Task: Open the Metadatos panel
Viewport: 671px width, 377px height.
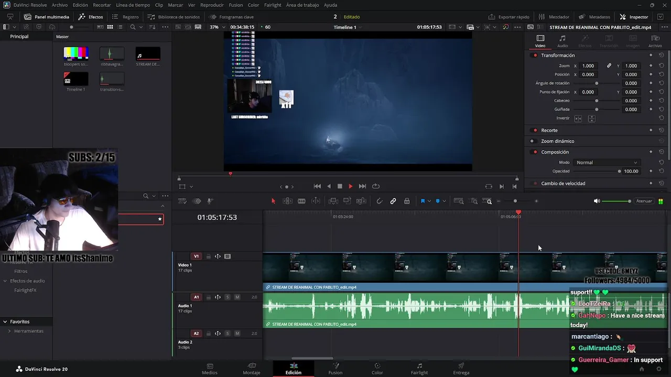Action: tap(594, 17)
